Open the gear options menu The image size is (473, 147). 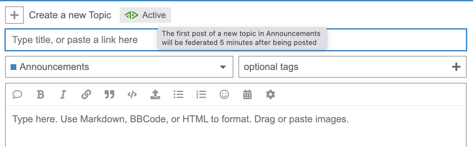pyautogui.click(x=271, y=94)
